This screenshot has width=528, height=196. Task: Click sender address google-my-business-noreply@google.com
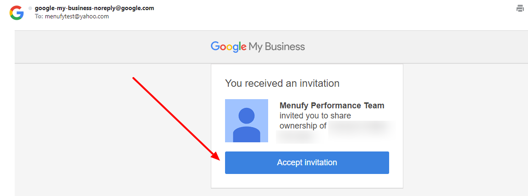tap(94, 8)
